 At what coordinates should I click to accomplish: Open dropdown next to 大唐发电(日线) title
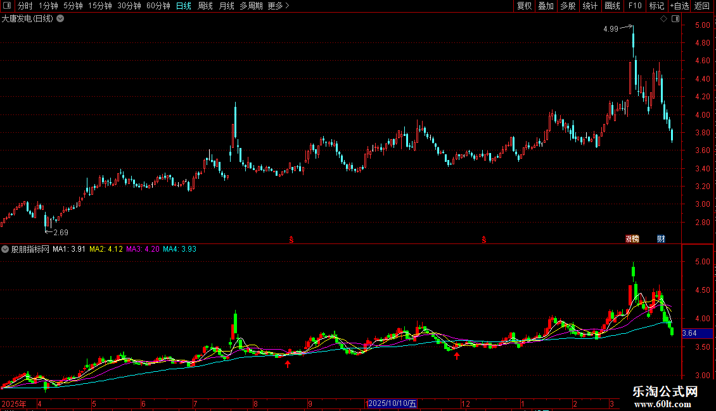coord(60,19)
